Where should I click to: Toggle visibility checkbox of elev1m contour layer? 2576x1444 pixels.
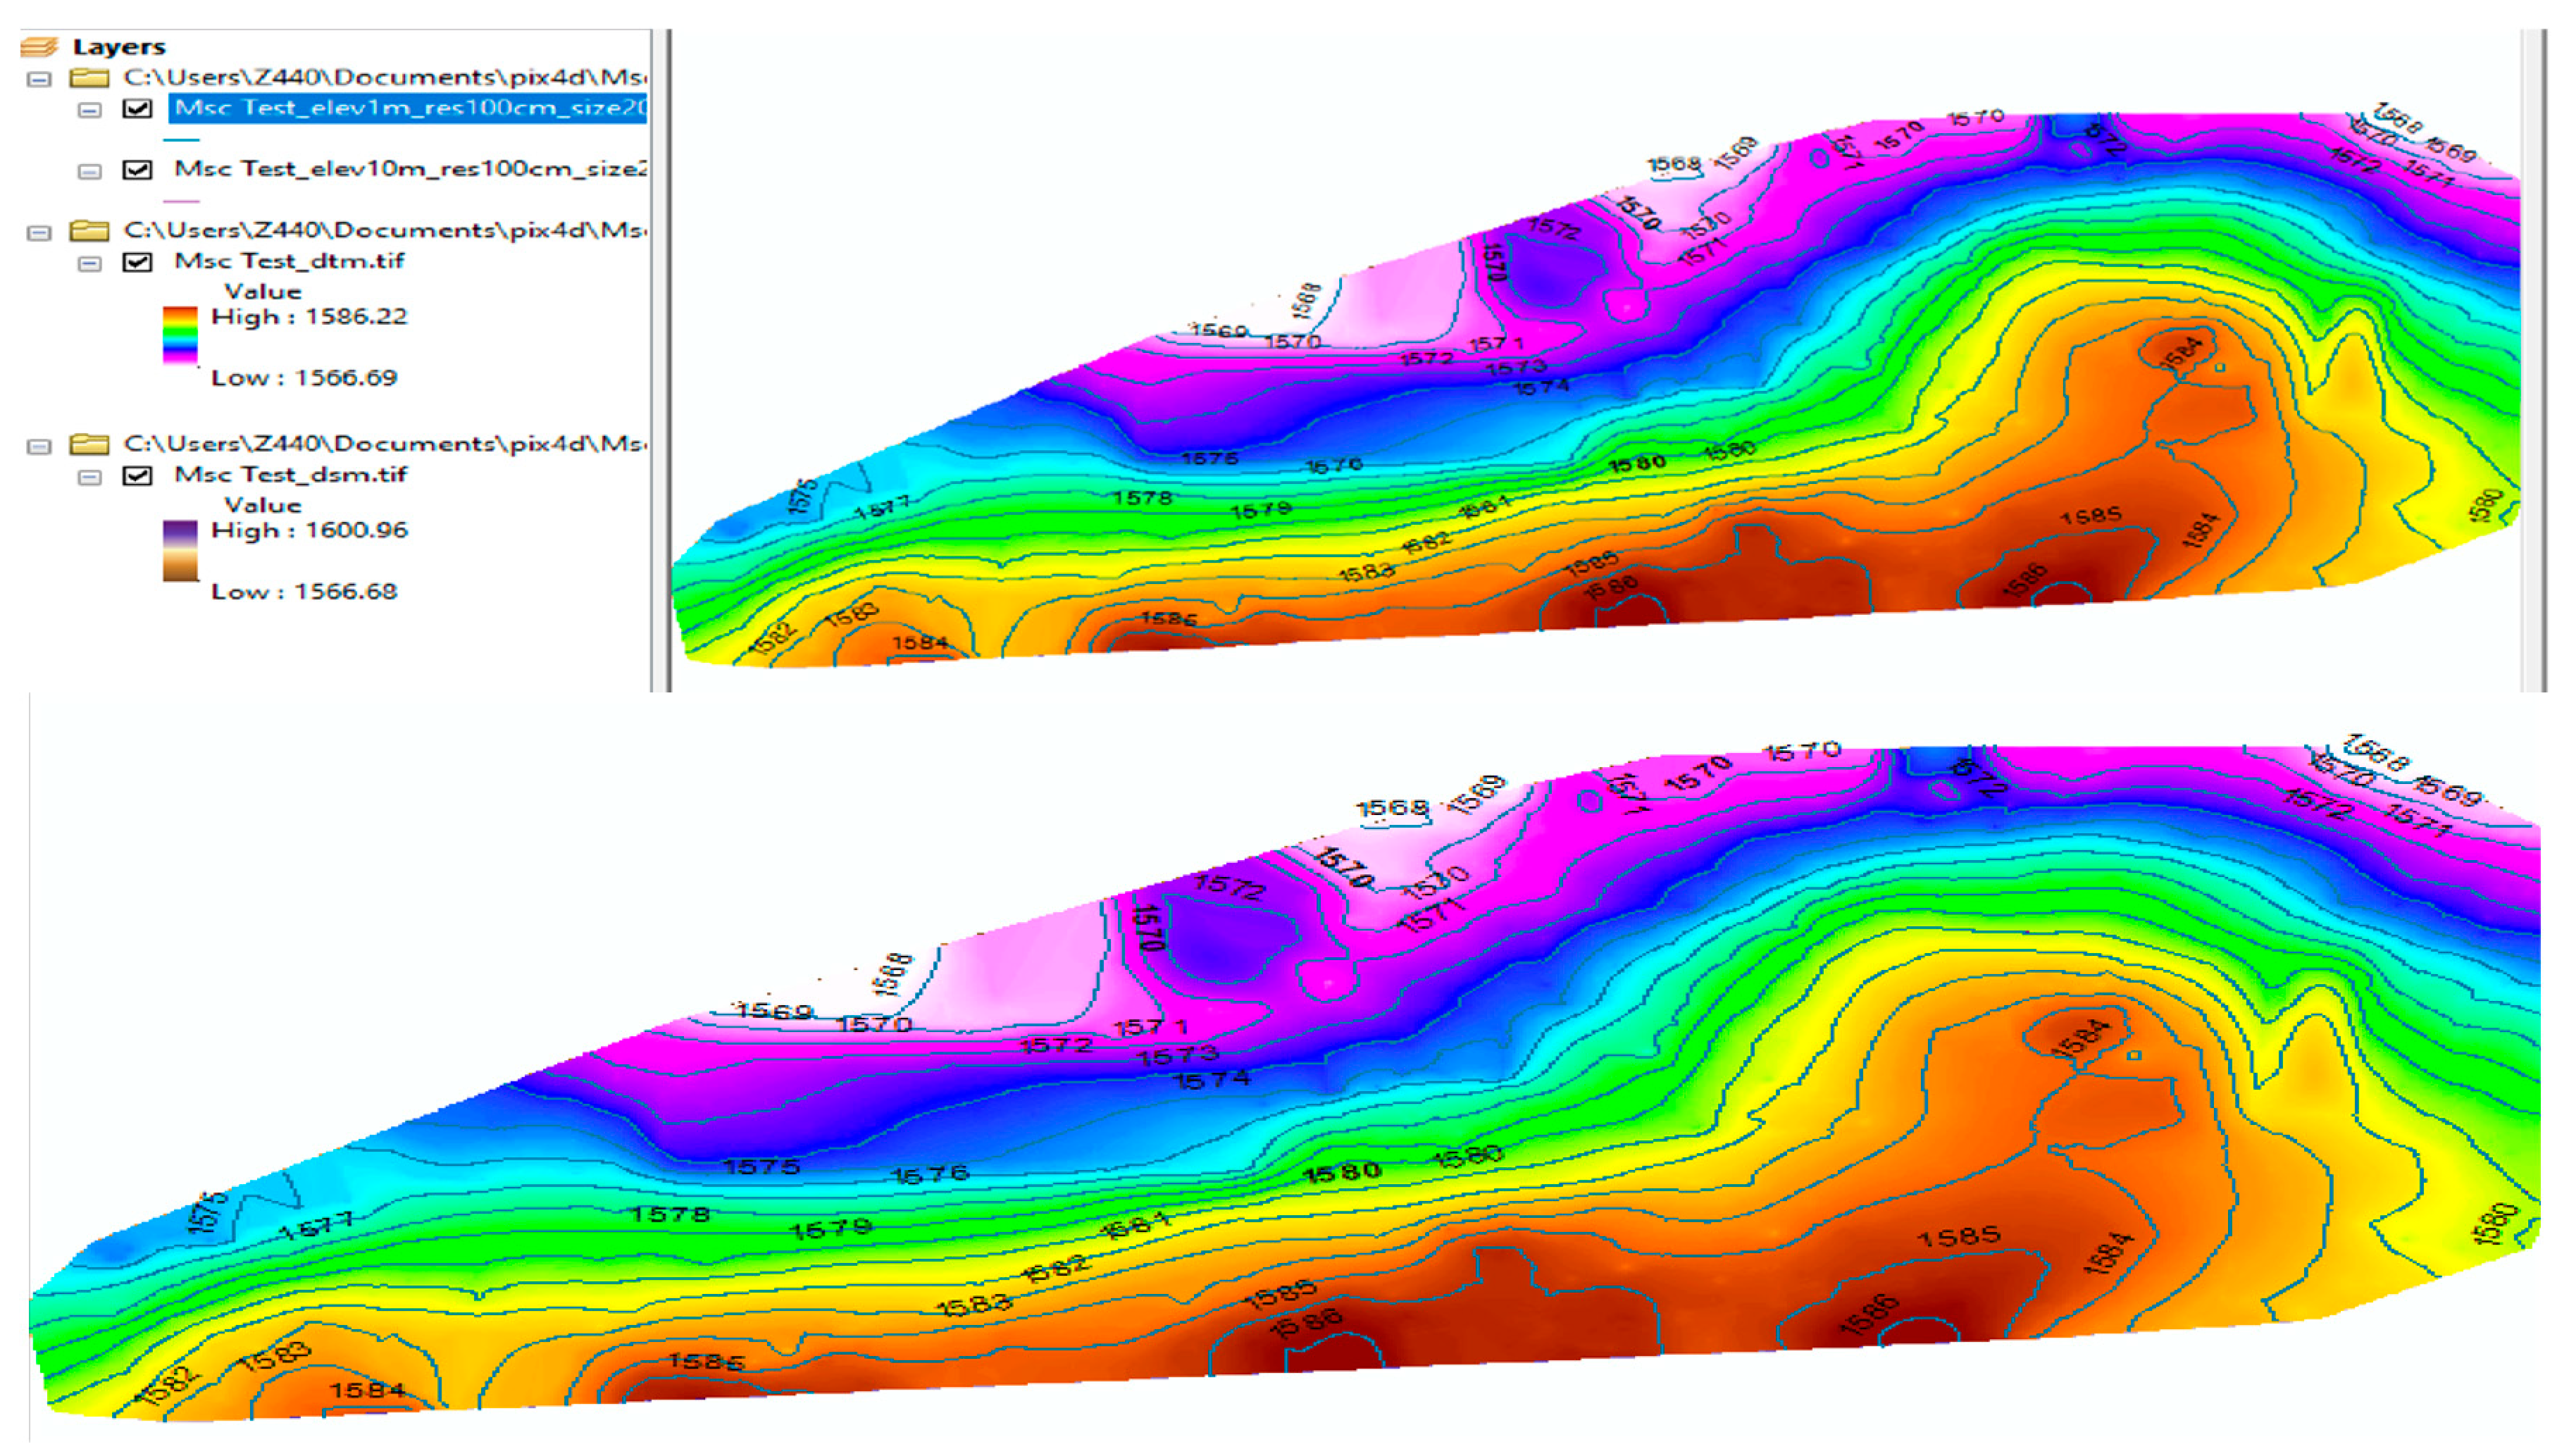(x=137, y=108)
